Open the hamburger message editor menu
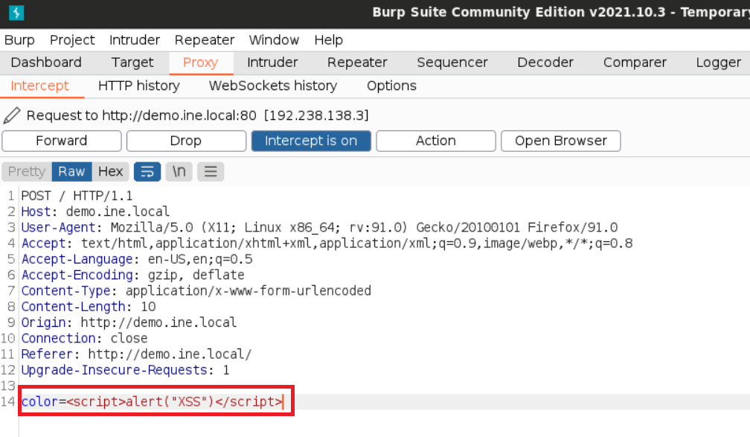 (211, 171)
